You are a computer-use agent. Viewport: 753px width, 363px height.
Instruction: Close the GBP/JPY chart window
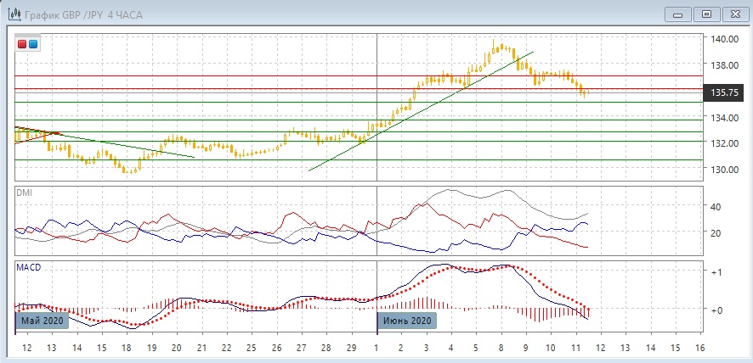[x=733, y=14]
